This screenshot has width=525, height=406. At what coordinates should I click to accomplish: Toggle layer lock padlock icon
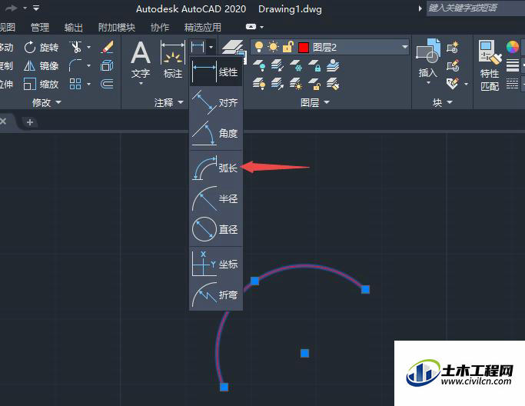tap(288, 47)
